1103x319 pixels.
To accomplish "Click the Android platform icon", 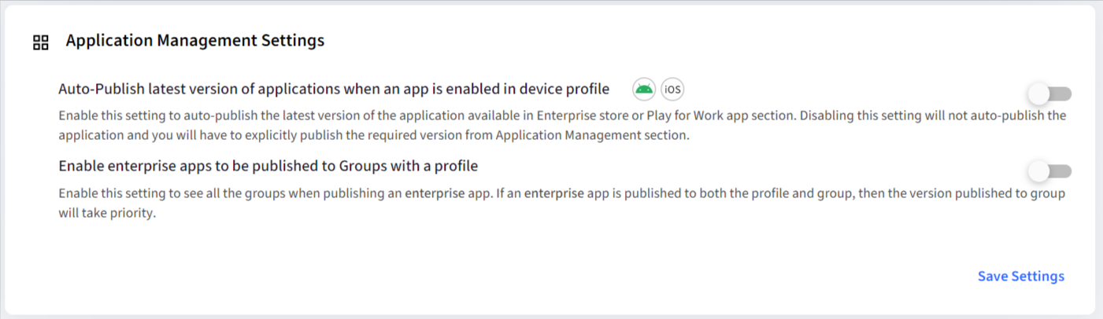I will coord(644,89).
